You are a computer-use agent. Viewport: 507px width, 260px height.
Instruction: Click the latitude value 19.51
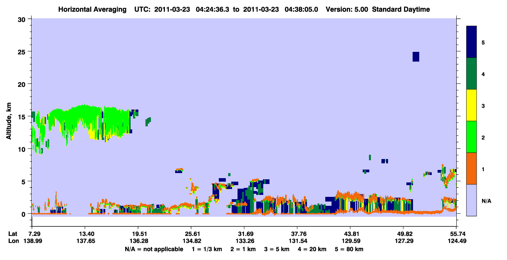pyautogui.click(x=138, y=233)
